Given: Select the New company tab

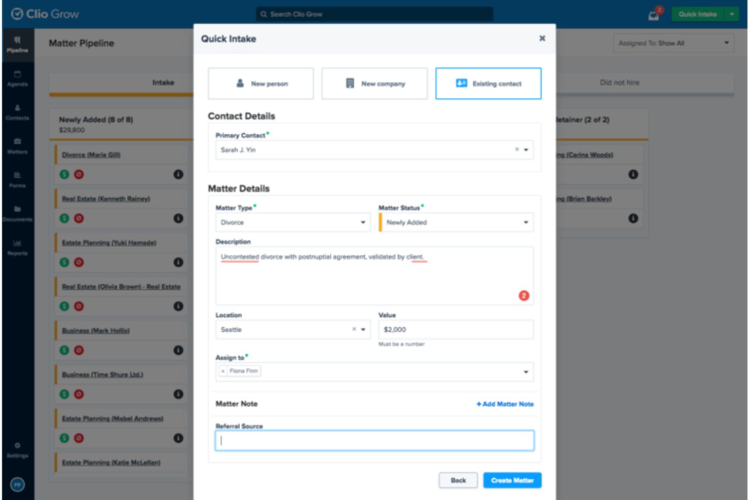Looking at the screenshot, I should [x=374, y=84].
